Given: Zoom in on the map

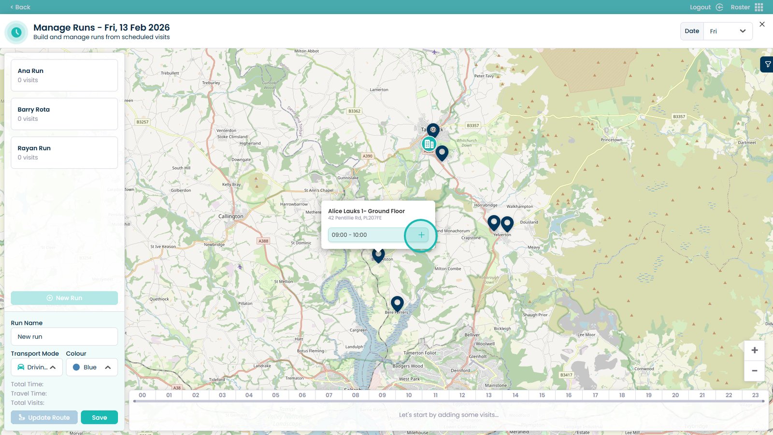Looking at the screenshot, I should click(x=754, y=350).
